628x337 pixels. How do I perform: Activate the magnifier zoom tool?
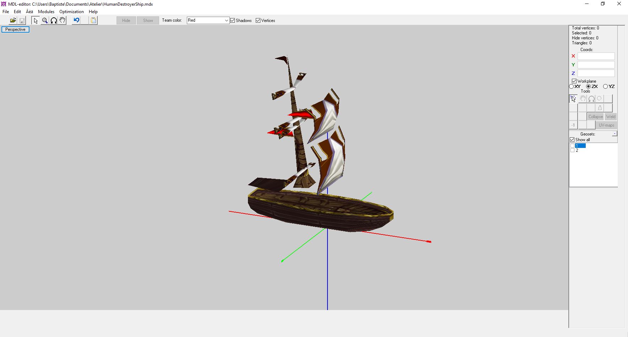click(x=45, y=21)
